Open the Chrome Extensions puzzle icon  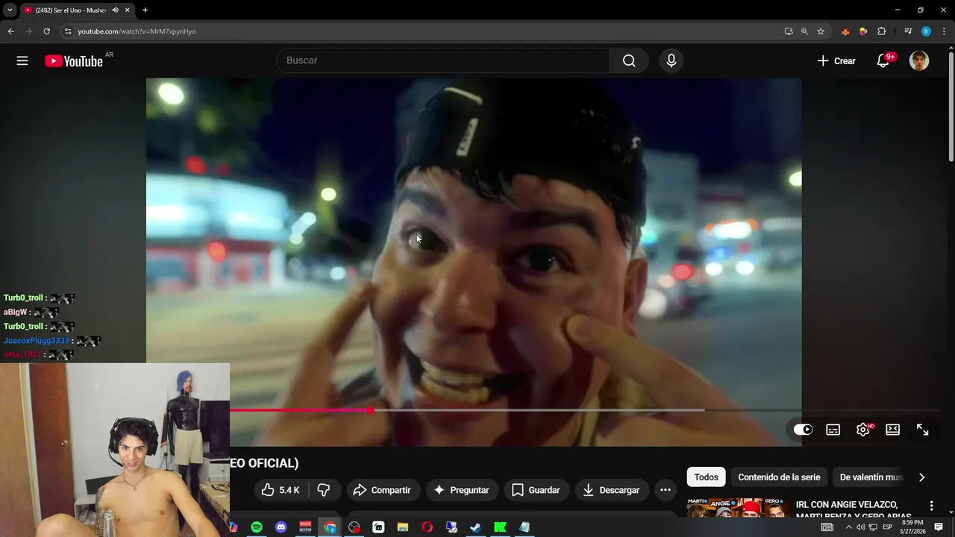[882, 31]
